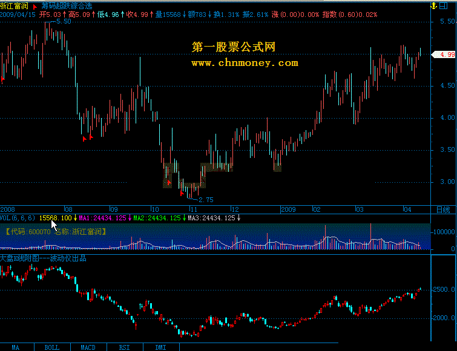Click the 日线 period label

pyautogui.click(x=443, y=209)
